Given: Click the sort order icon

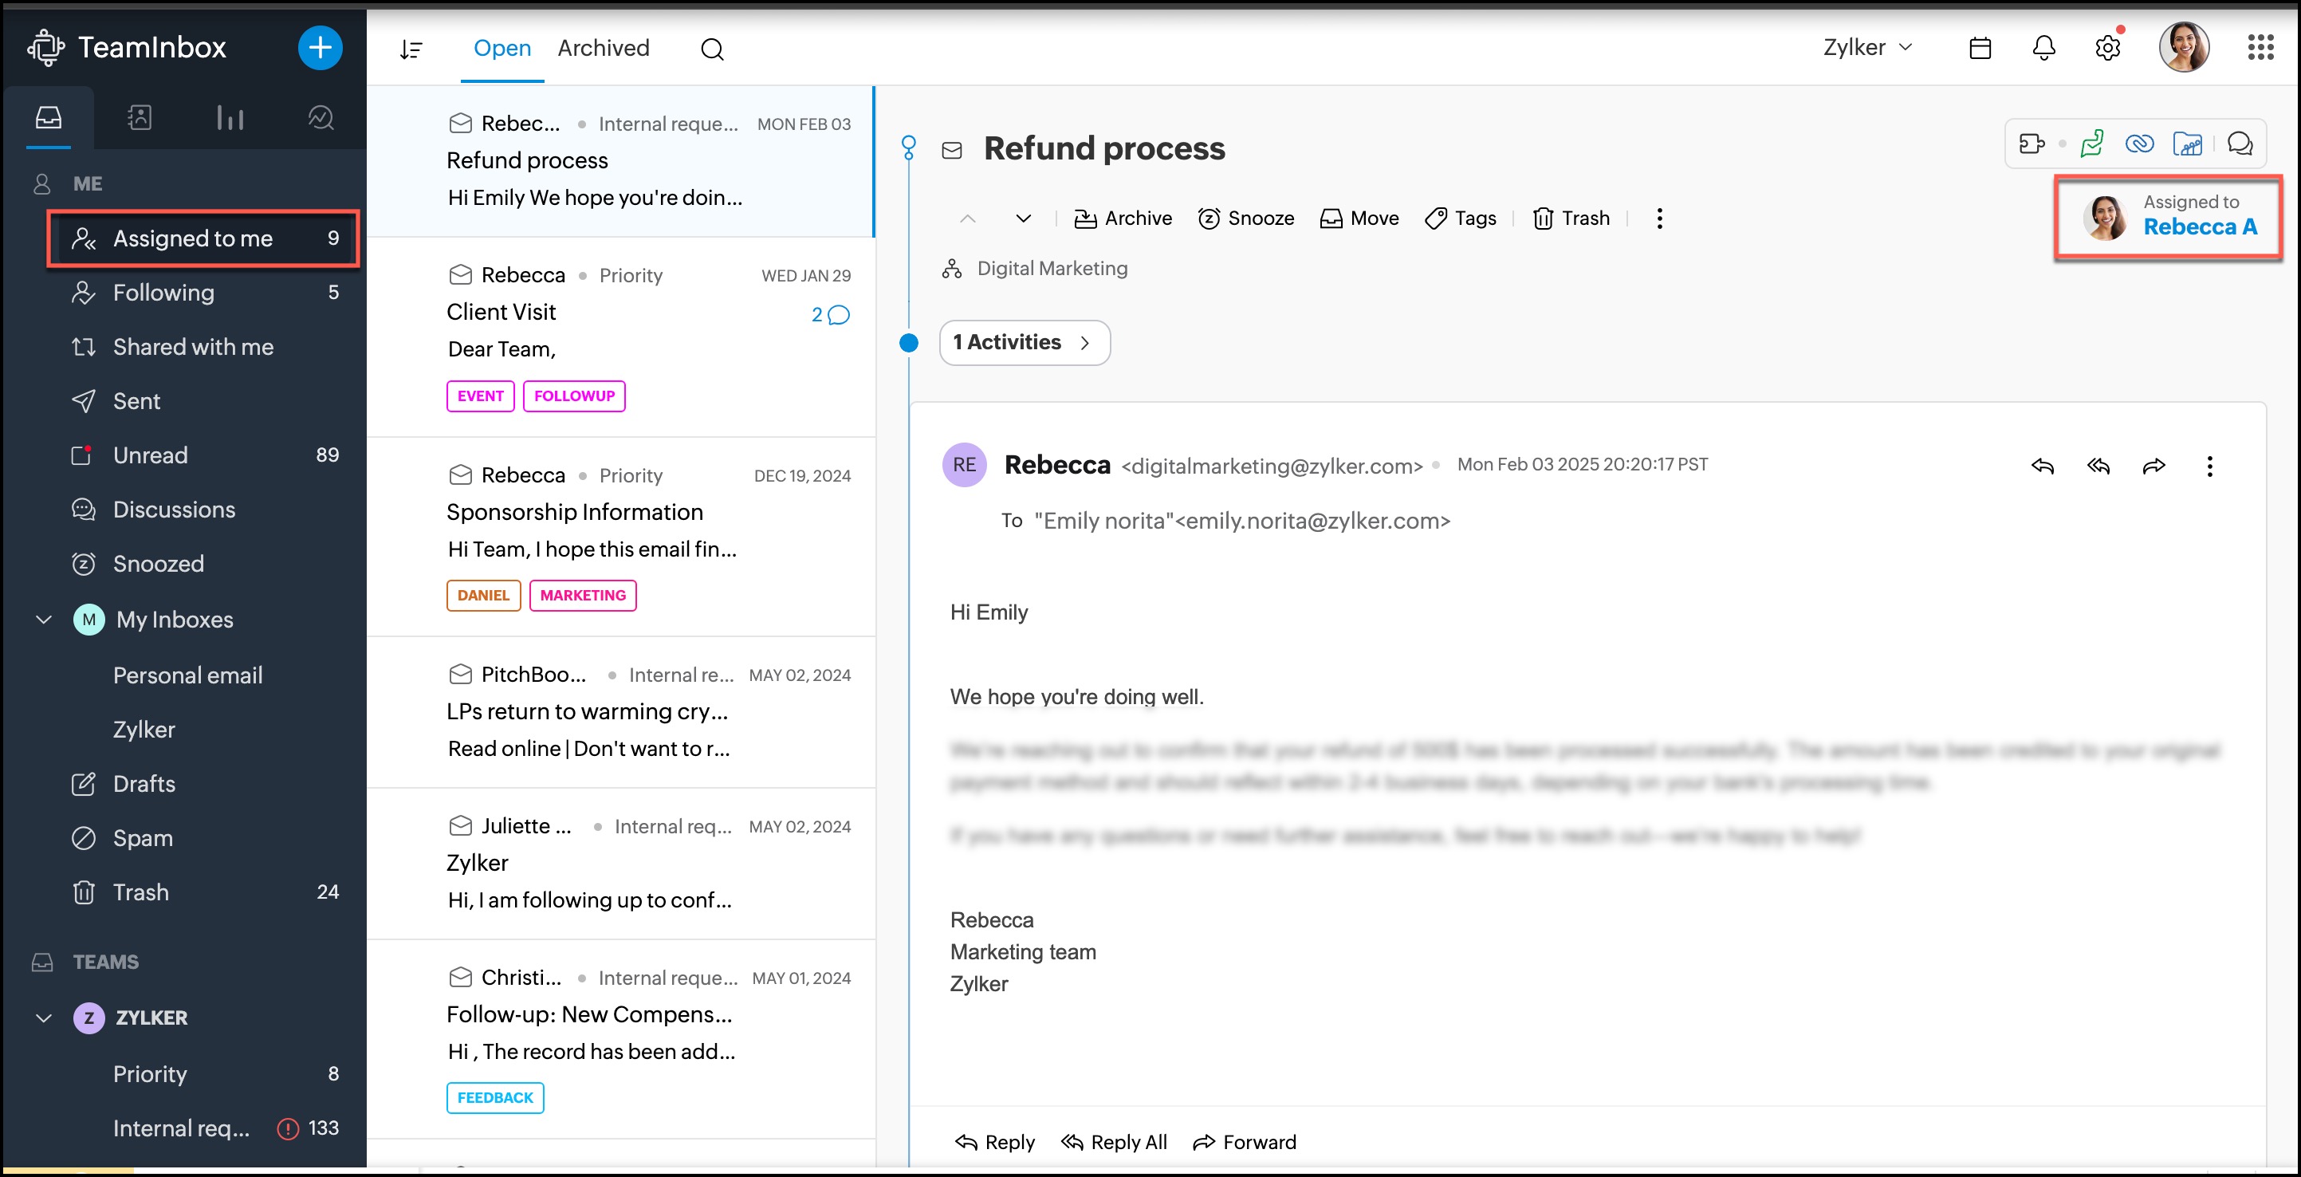Looking at the screenshot, I should [x=411, y=49].
